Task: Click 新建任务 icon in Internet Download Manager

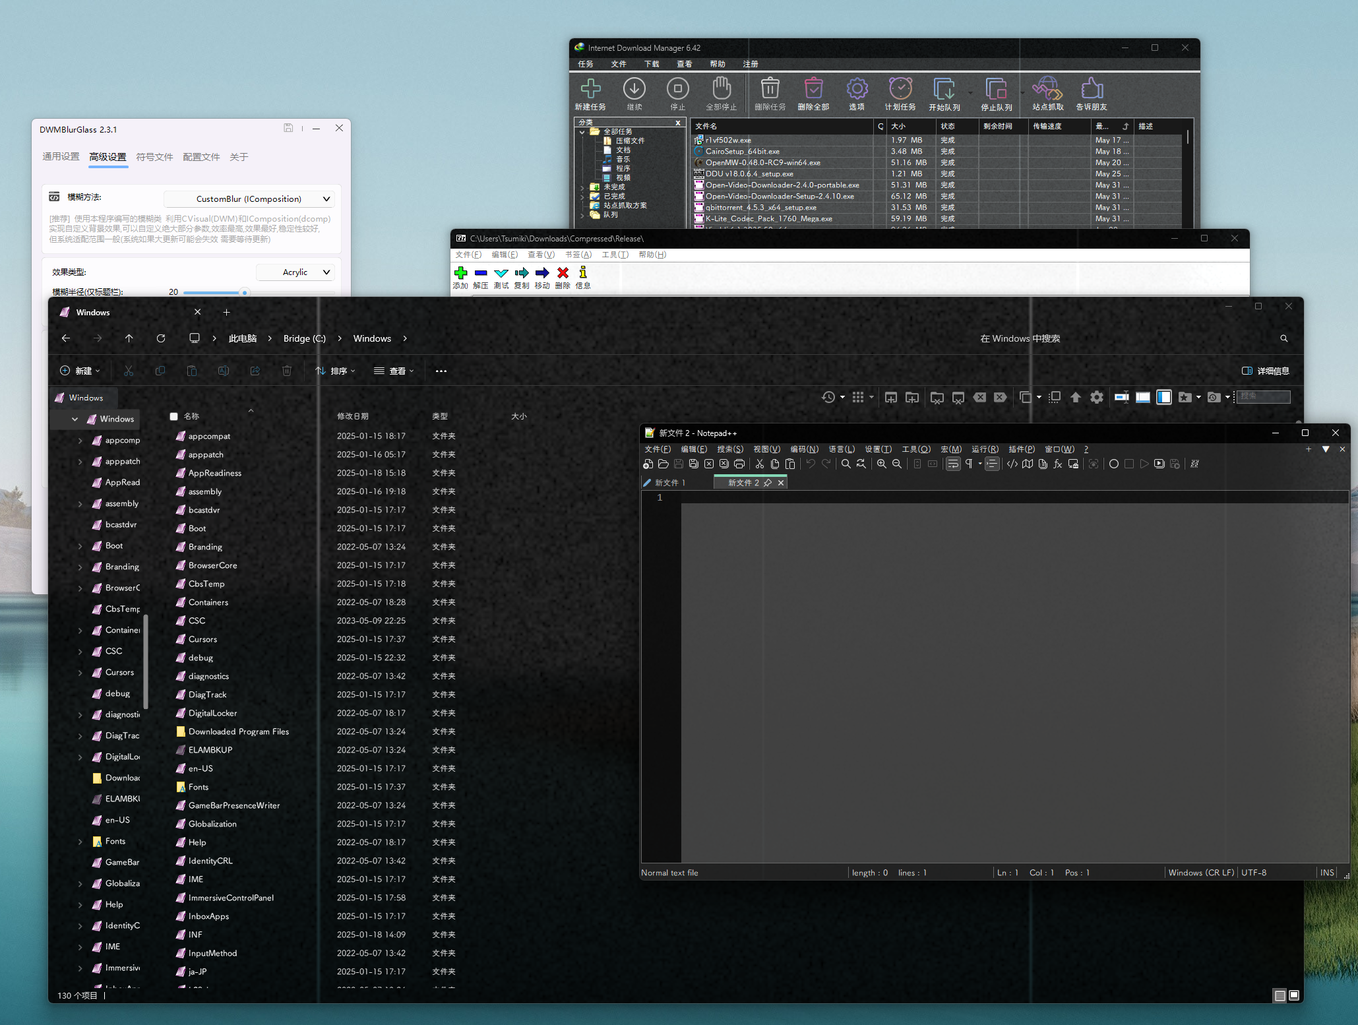Action: point(590,88)
